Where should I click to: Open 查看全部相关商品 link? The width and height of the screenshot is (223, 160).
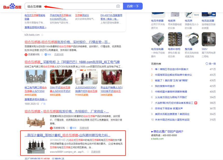[x=36, y=27]
